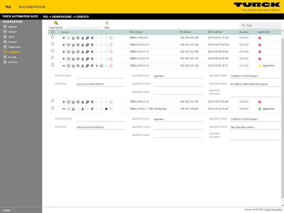The width and height of the screenshot is (284, 213).
Task: Open the English language dropdown
Action: (x=9, y=210)
